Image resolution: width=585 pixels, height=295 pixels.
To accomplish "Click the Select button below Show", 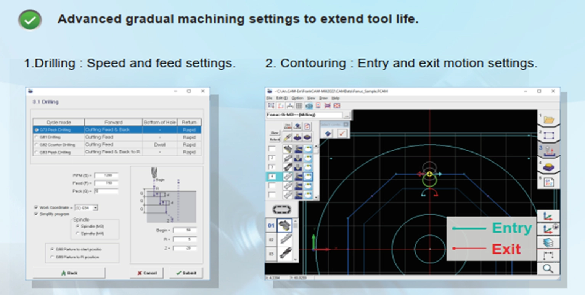I will point(275,139).
